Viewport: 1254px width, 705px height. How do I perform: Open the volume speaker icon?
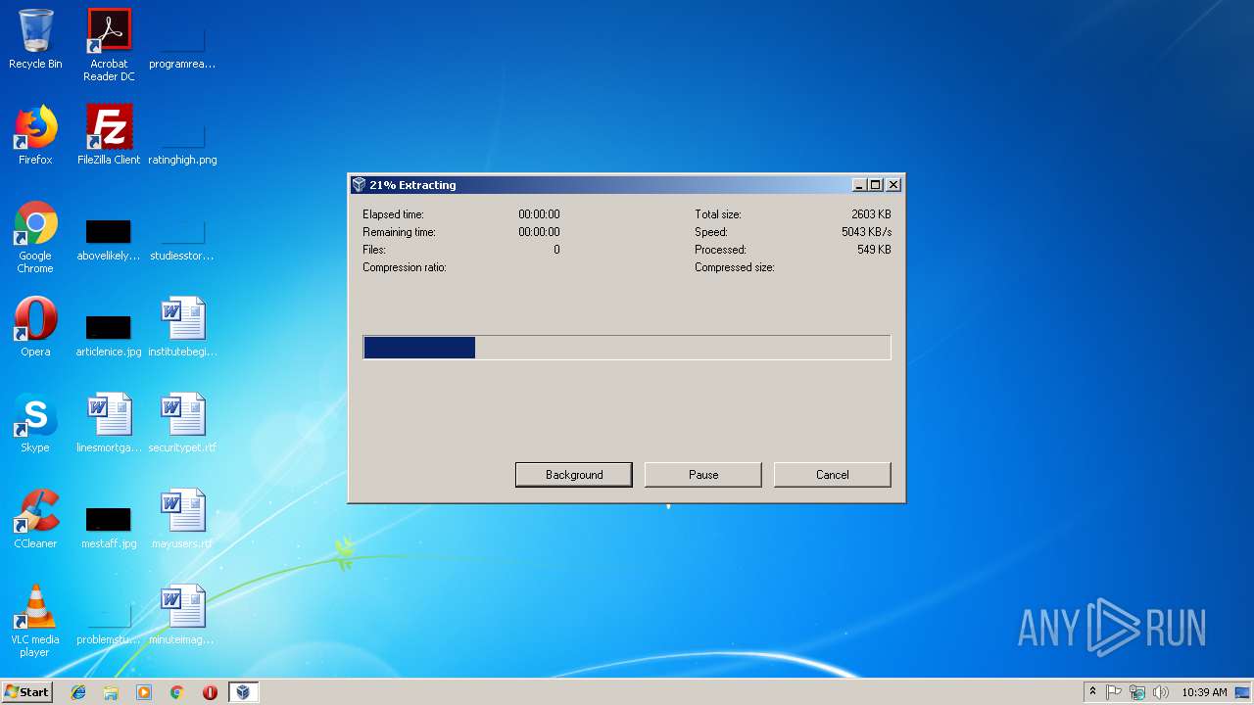point(1161,692)
